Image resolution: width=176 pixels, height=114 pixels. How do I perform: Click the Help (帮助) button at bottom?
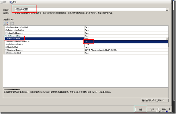tap(164, 109)
